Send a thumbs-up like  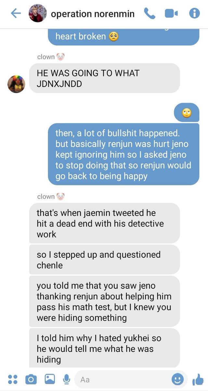point(198,379)
